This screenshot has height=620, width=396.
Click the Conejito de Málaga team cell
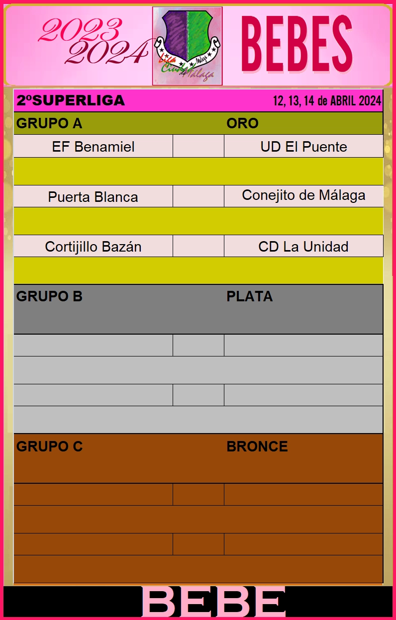point(303,196)
